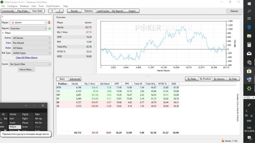Select the BTN position row
255x143 pixels.
tap(118, 87)
